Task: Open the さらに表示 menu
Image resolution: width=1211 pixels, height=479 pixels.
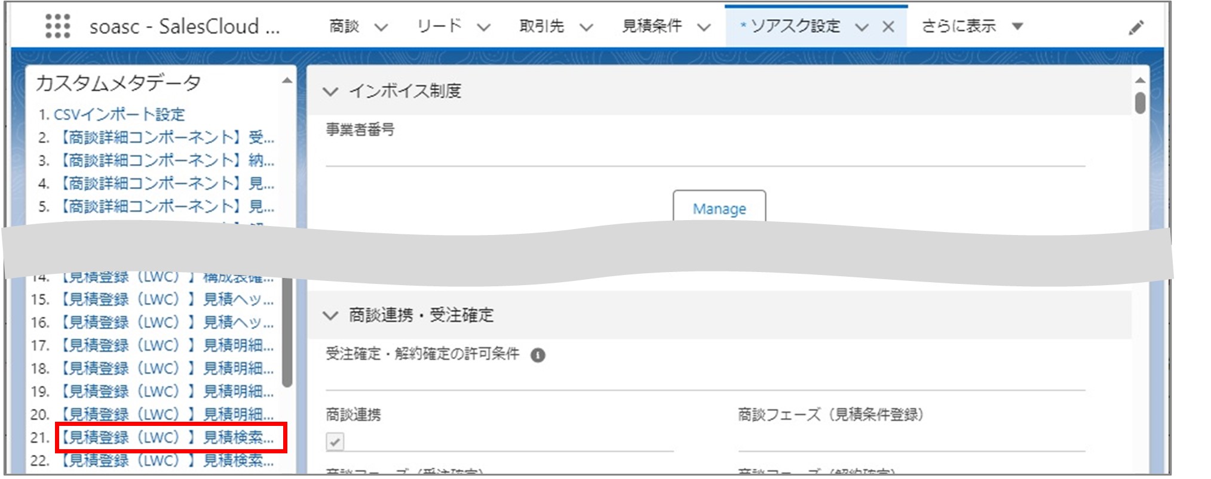Action: [958, 26]
